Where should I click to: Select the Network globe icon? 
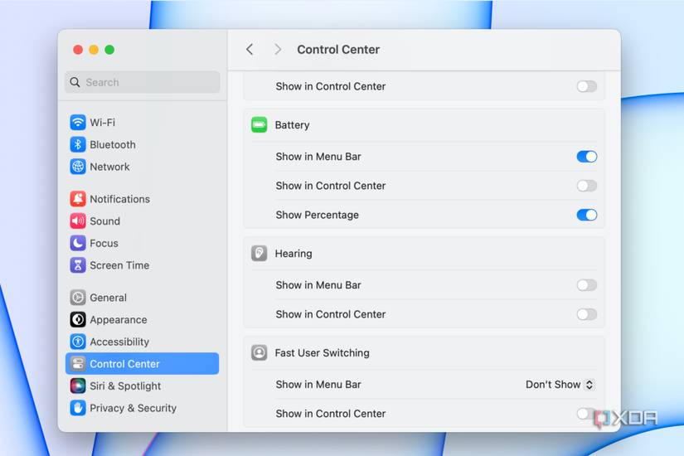coord(78,167)
